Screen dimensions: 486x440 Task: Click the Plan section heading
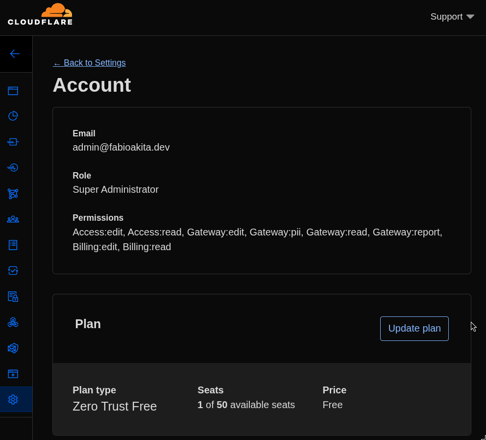pos(88,324)
